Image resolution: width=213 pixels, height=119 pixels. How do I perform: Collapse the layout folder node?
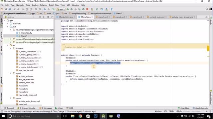click(x=11, y=73)
